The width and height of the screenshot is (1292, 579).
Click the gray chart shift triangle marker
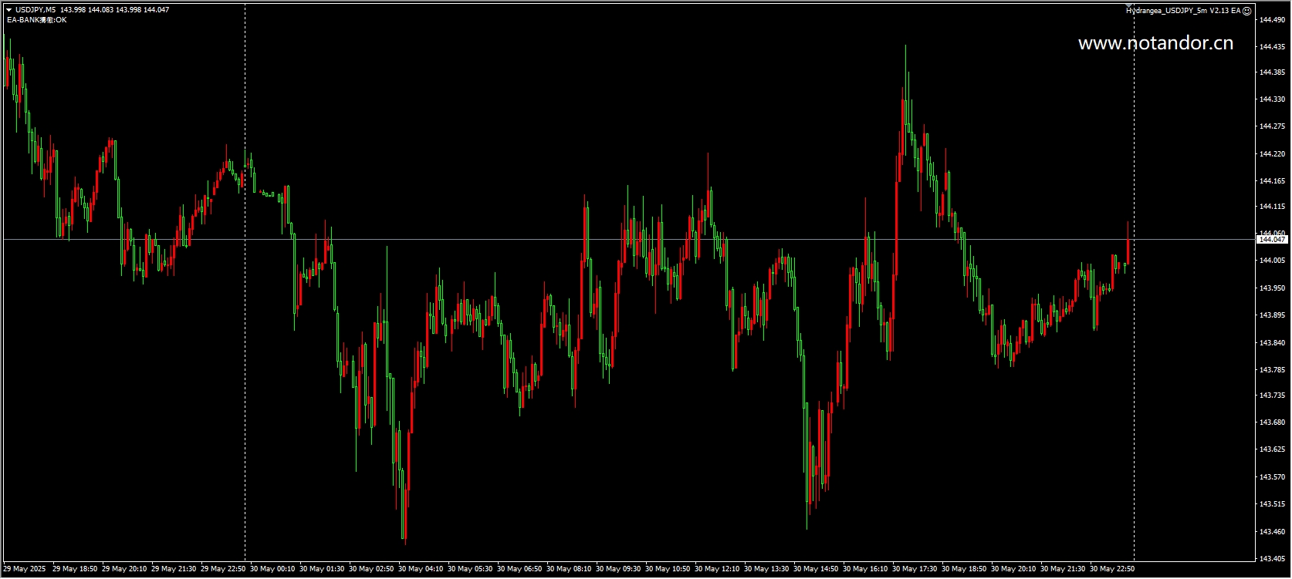coord(1129,6)
